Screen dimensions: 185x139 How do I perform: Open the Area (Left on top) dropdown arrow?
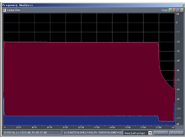(150, 133)
